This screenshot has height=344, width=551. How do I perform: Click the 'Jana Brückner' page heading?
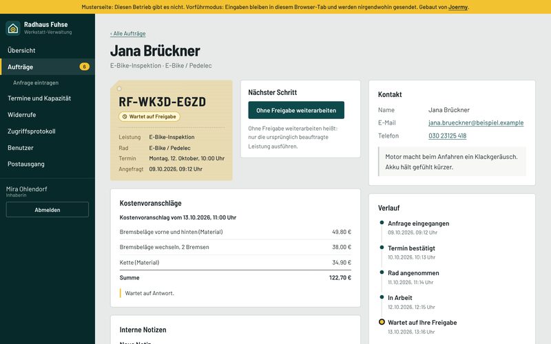tap(156, 51)
